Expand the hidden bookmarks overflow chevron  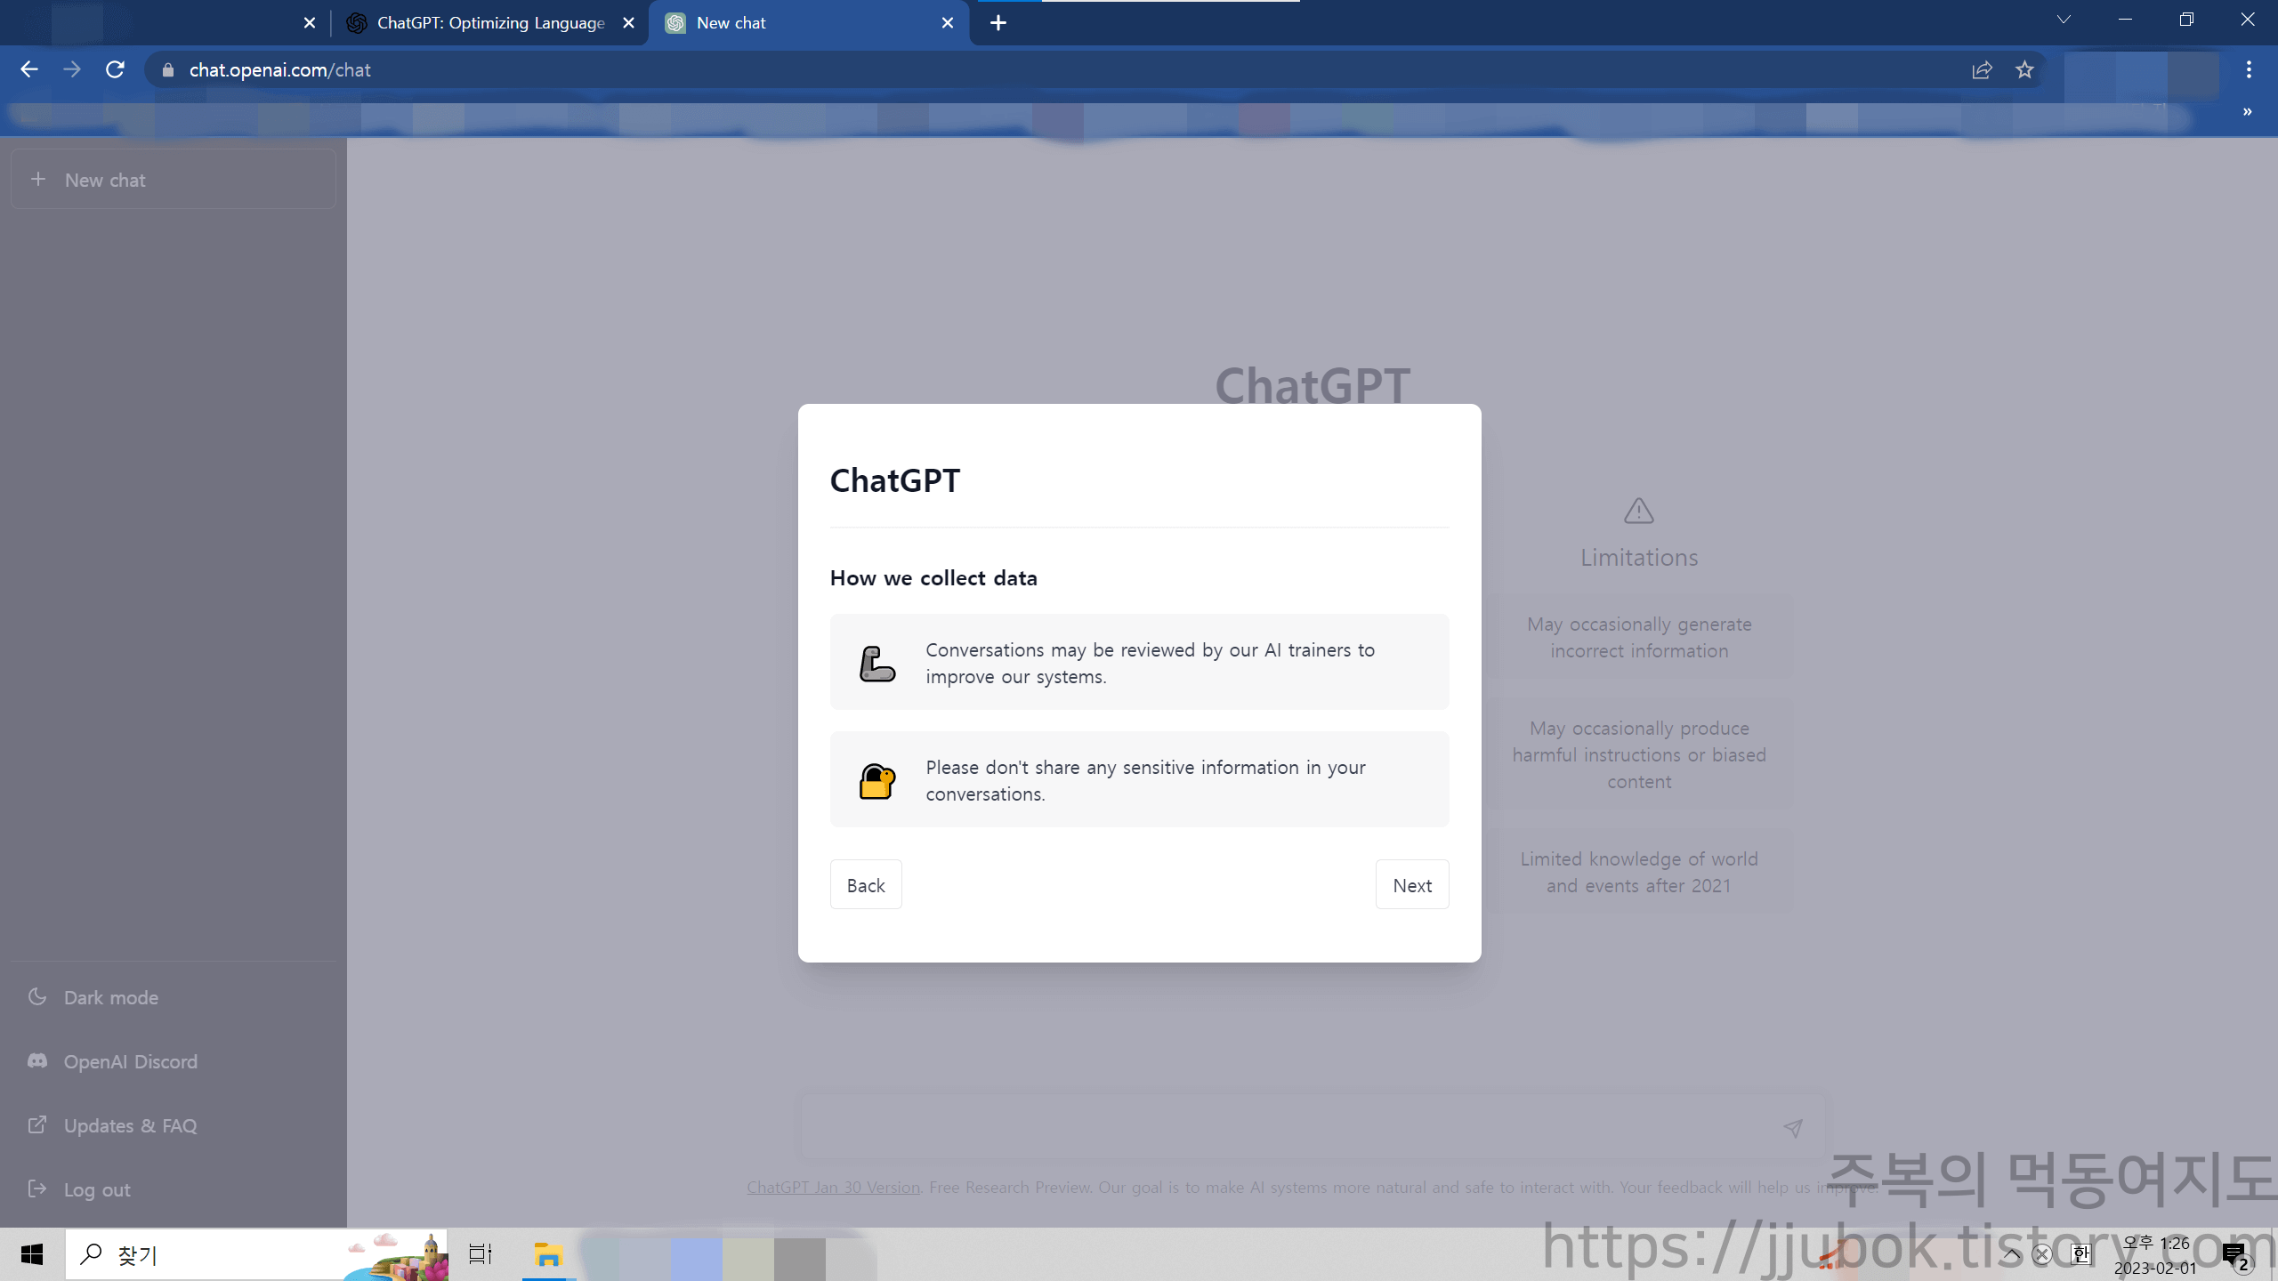2247,112
